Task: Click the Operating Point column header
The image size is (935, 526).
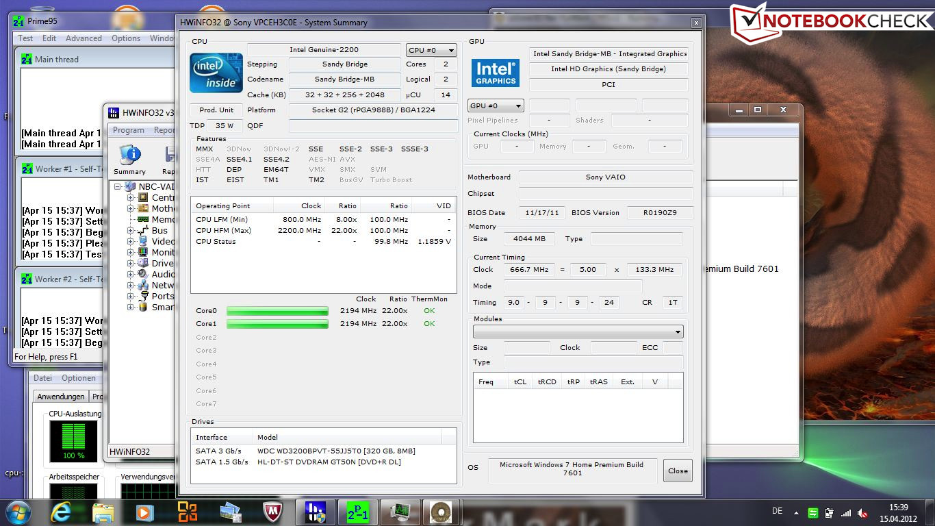Action: tap(232, 205)
